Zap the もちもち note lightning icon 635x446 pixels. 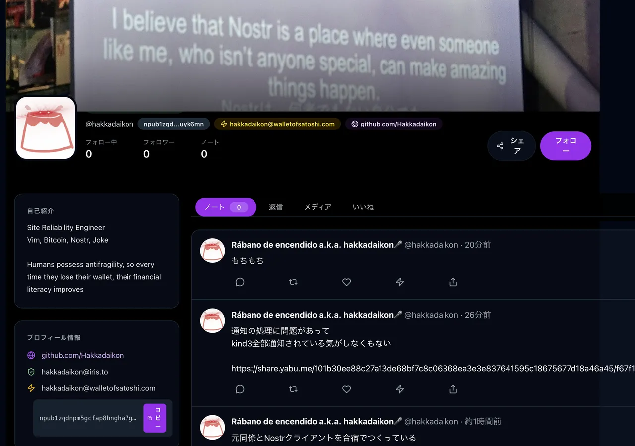tap(400, 282)
